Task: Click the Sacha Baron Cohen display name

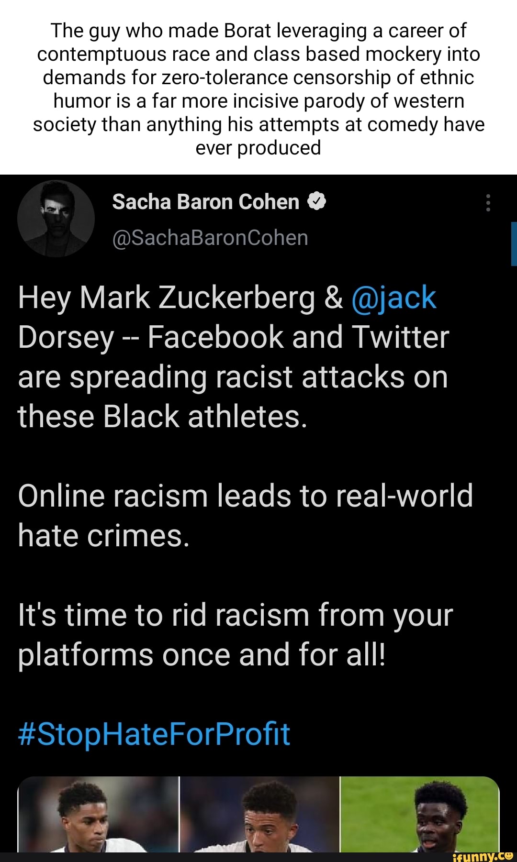Action: pos(205,202)
